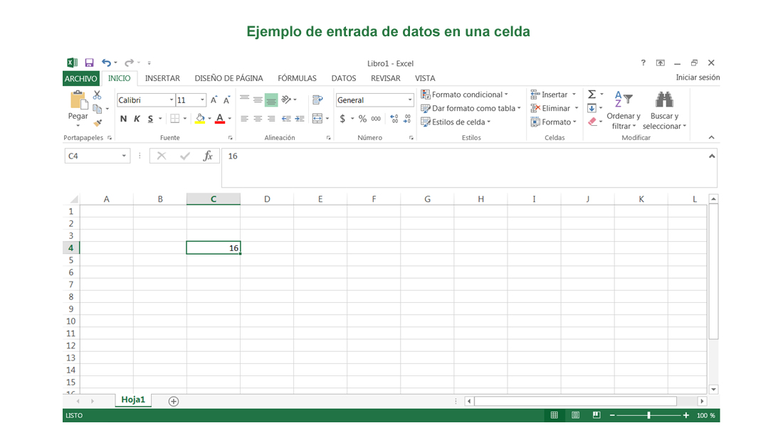Toggle underline (S) formatting
This screenshot has width=783, height=428.
tap(150, 119)
